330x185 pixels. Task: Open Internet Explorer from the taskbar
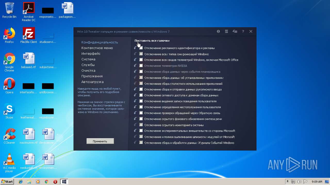(21, 182)
